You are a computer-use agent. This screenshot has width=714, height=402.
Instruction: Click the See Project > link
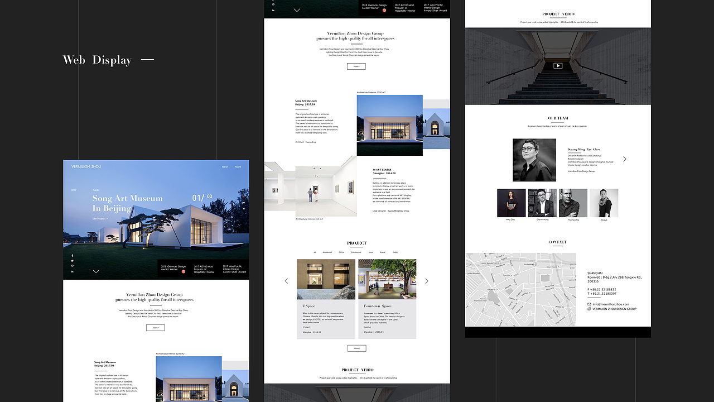click(x=100, y=218)
